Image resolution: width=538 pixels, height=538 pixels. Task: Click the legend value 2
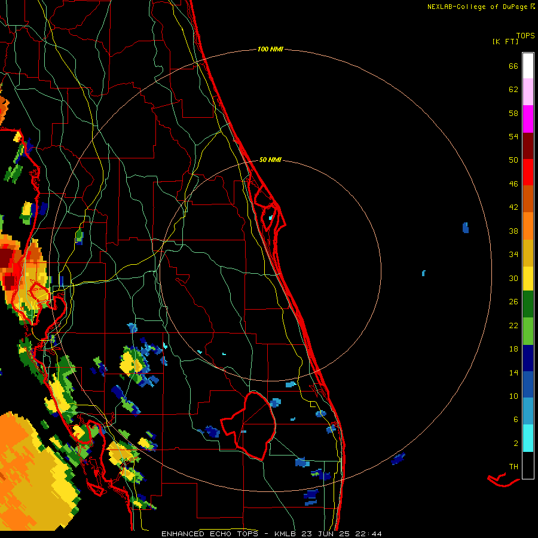(516, 443)
